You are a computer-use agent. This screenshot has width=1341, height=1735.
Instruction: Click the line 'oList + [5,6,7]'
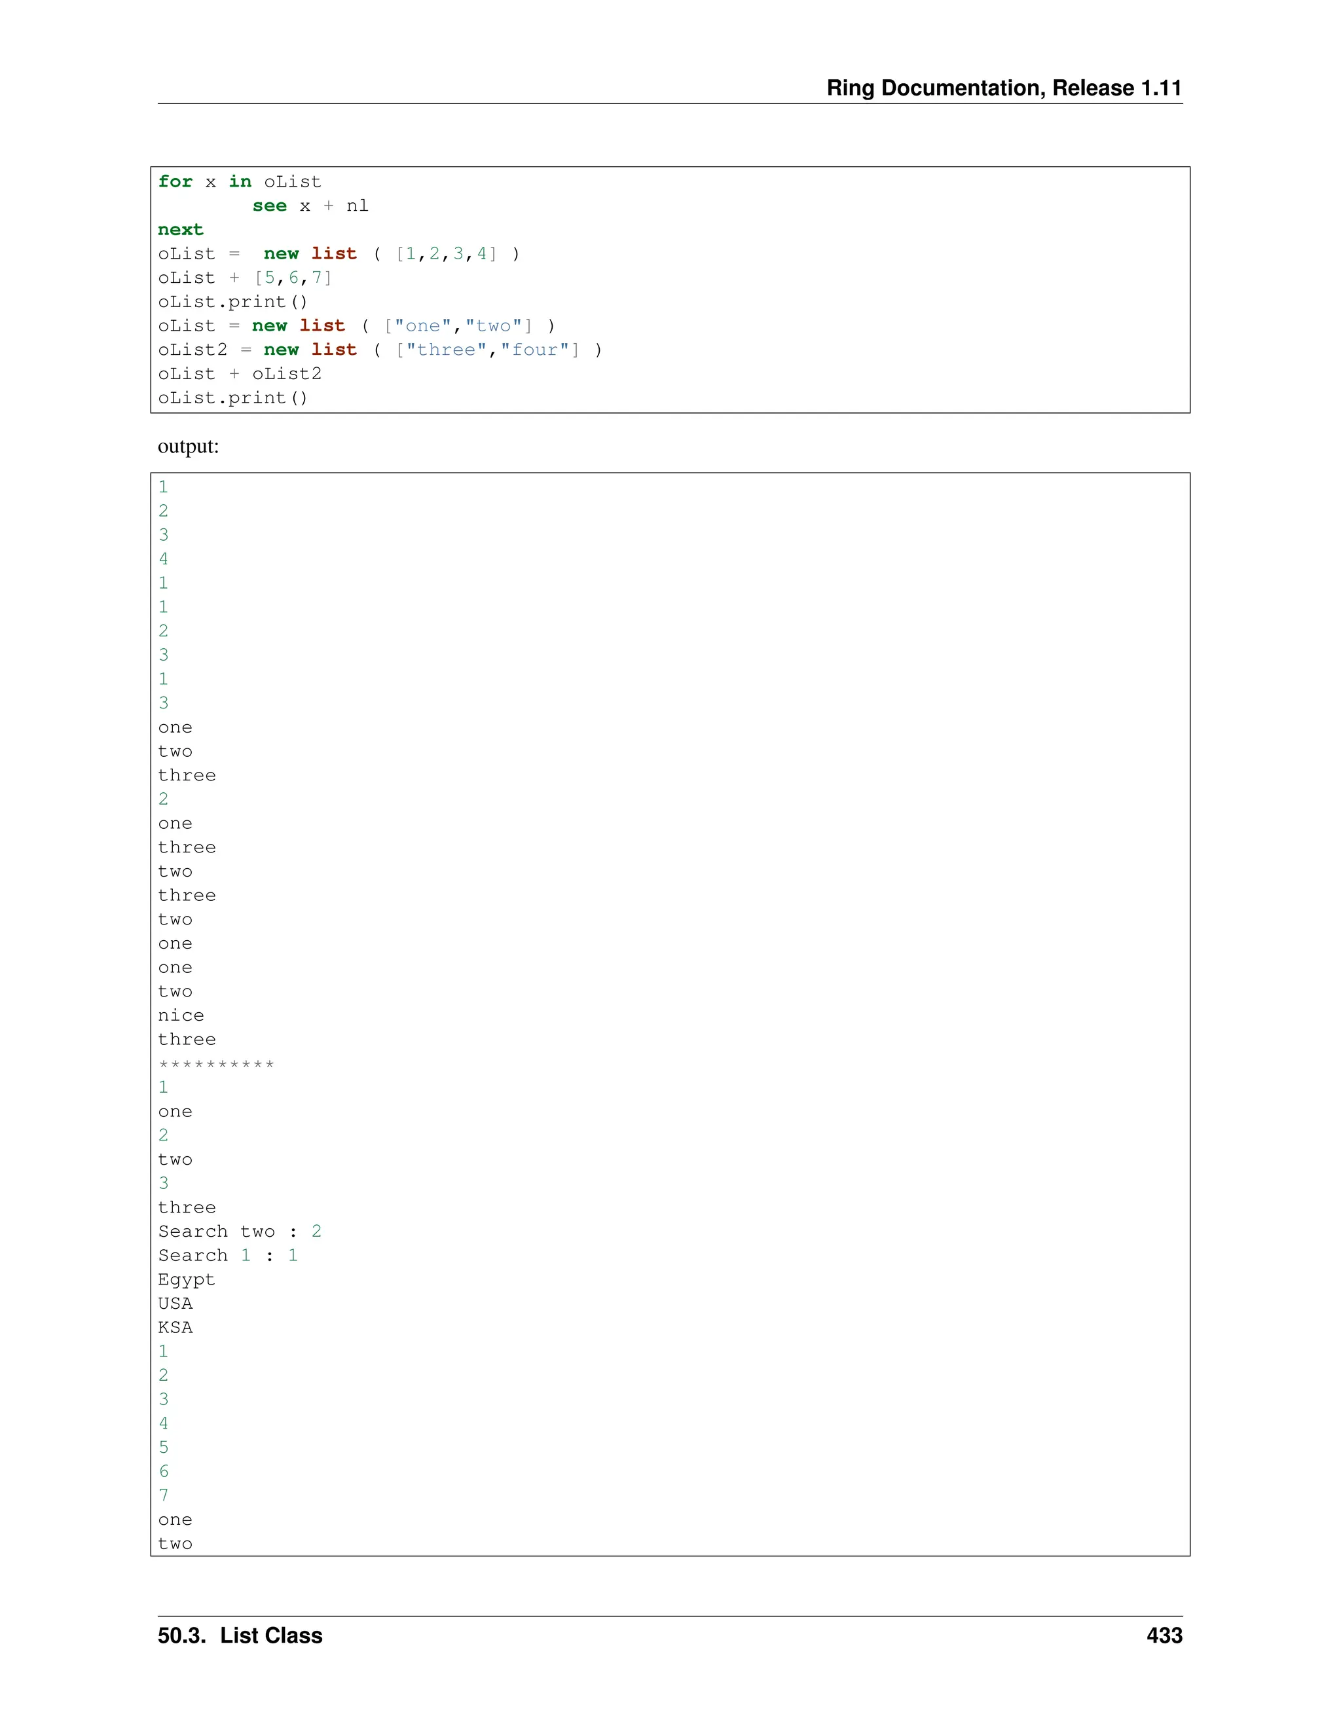[245, 277]
